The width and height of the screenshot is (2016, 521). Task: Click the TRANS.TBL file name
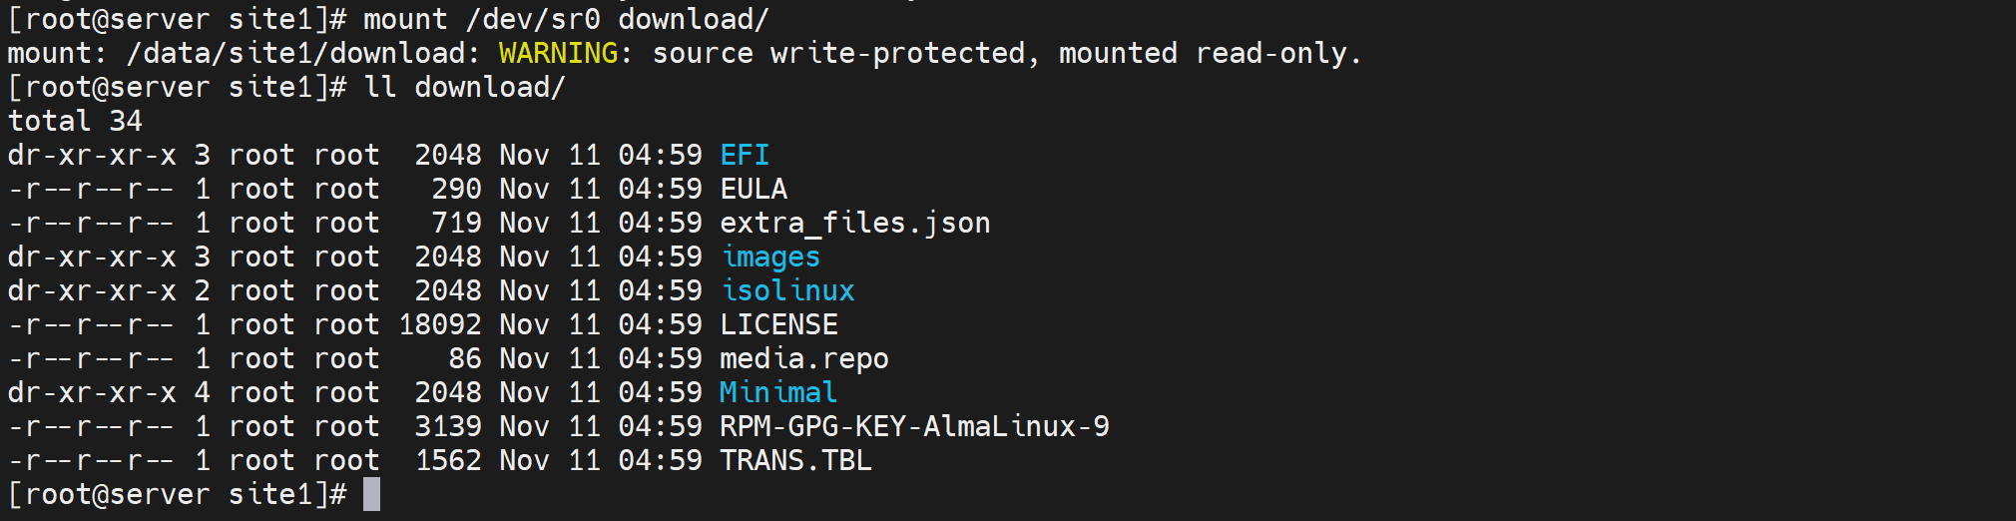(x=795, y=461)
